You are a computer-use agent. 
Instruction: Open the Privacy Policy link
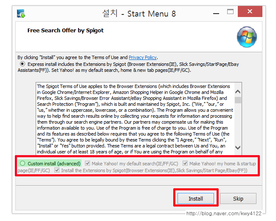pyautogui.click(x=143, y=57)
